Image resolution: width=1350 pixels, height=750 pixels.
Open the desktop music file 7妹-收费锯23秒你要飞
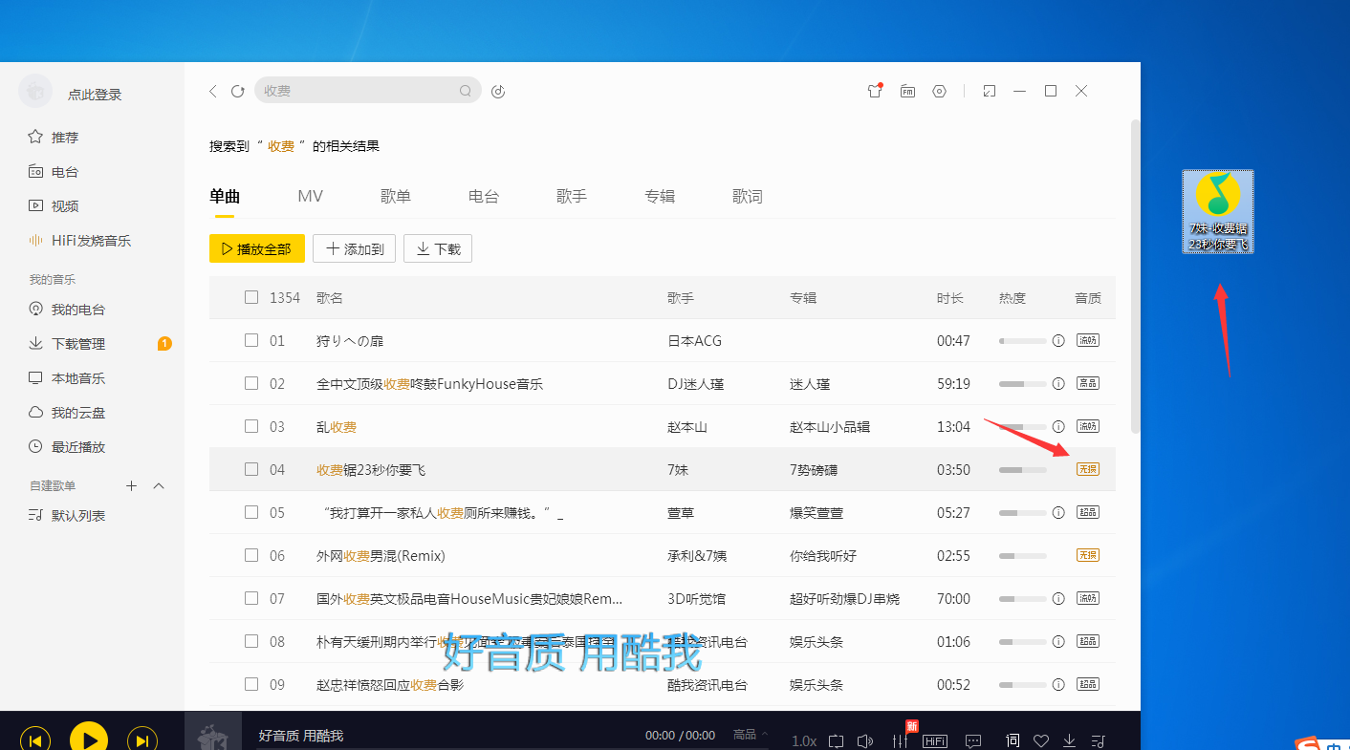point(1217,211)
